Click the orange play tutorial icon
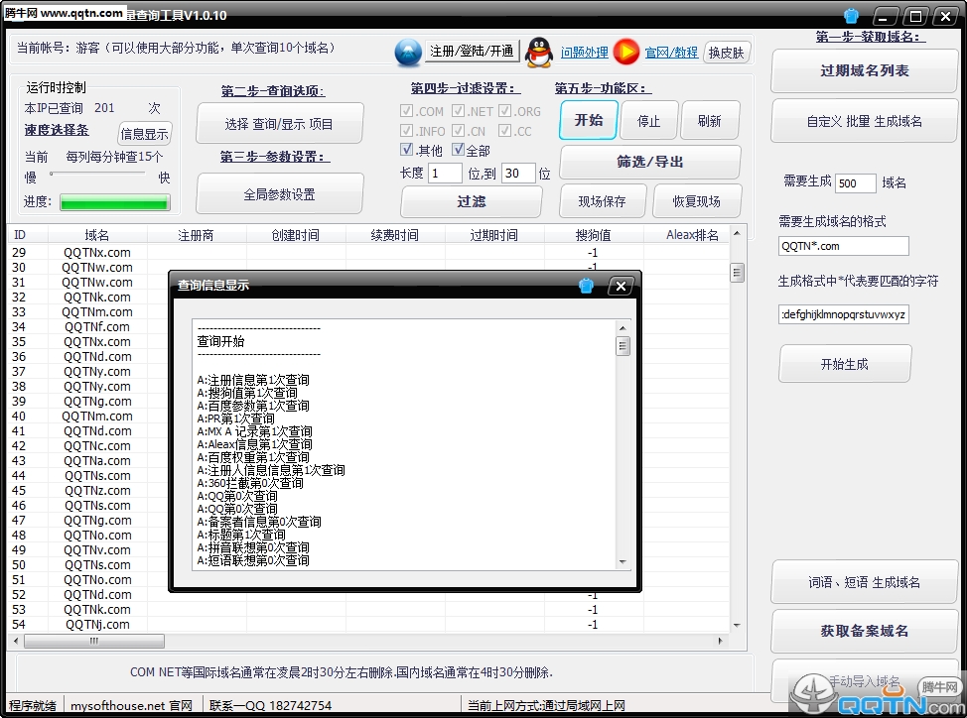This screenshot has height=718, width=967. pos(625,52)
